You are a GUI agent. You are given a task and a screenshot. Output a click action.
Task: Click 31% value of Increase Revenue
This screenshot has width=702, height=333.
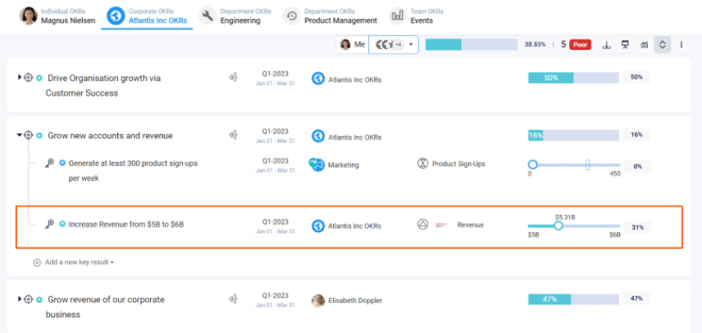[637, 227]
